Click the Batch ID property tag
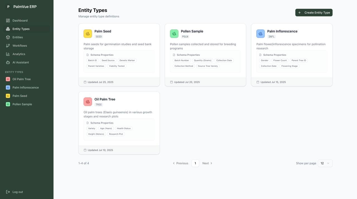357x199 pixels. tap(92, 61)
